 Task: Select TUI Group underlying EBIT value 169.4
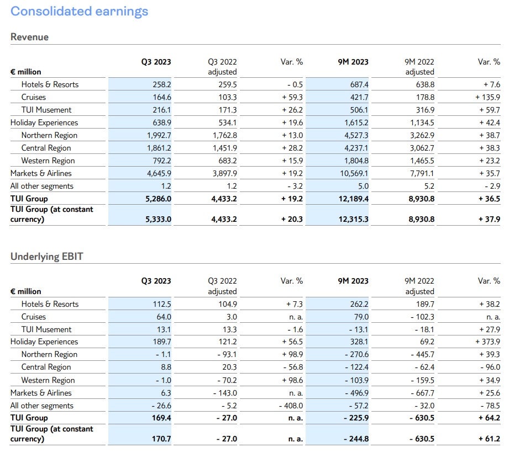pos(160,418)
